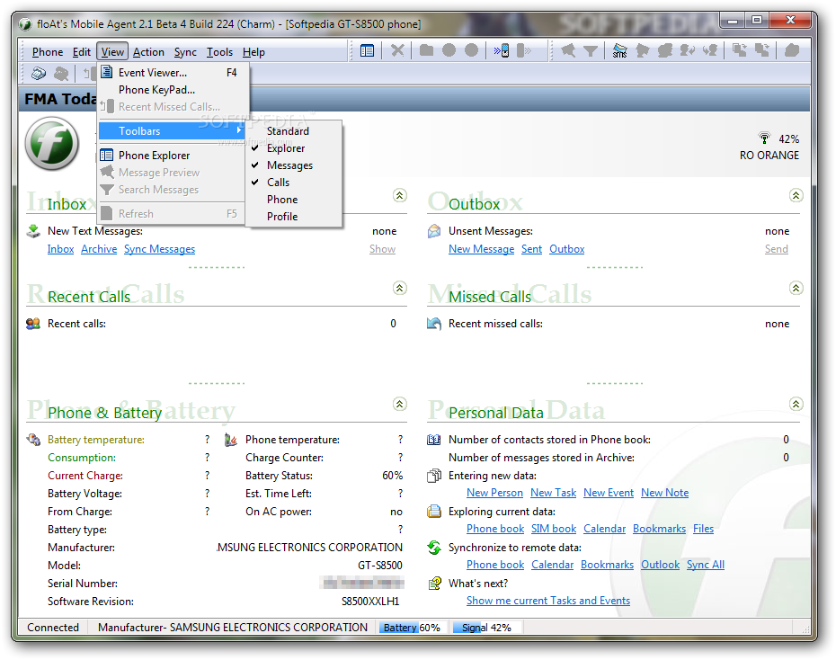
Task: Open the Inbox link
Action: (x=60, y=249)
